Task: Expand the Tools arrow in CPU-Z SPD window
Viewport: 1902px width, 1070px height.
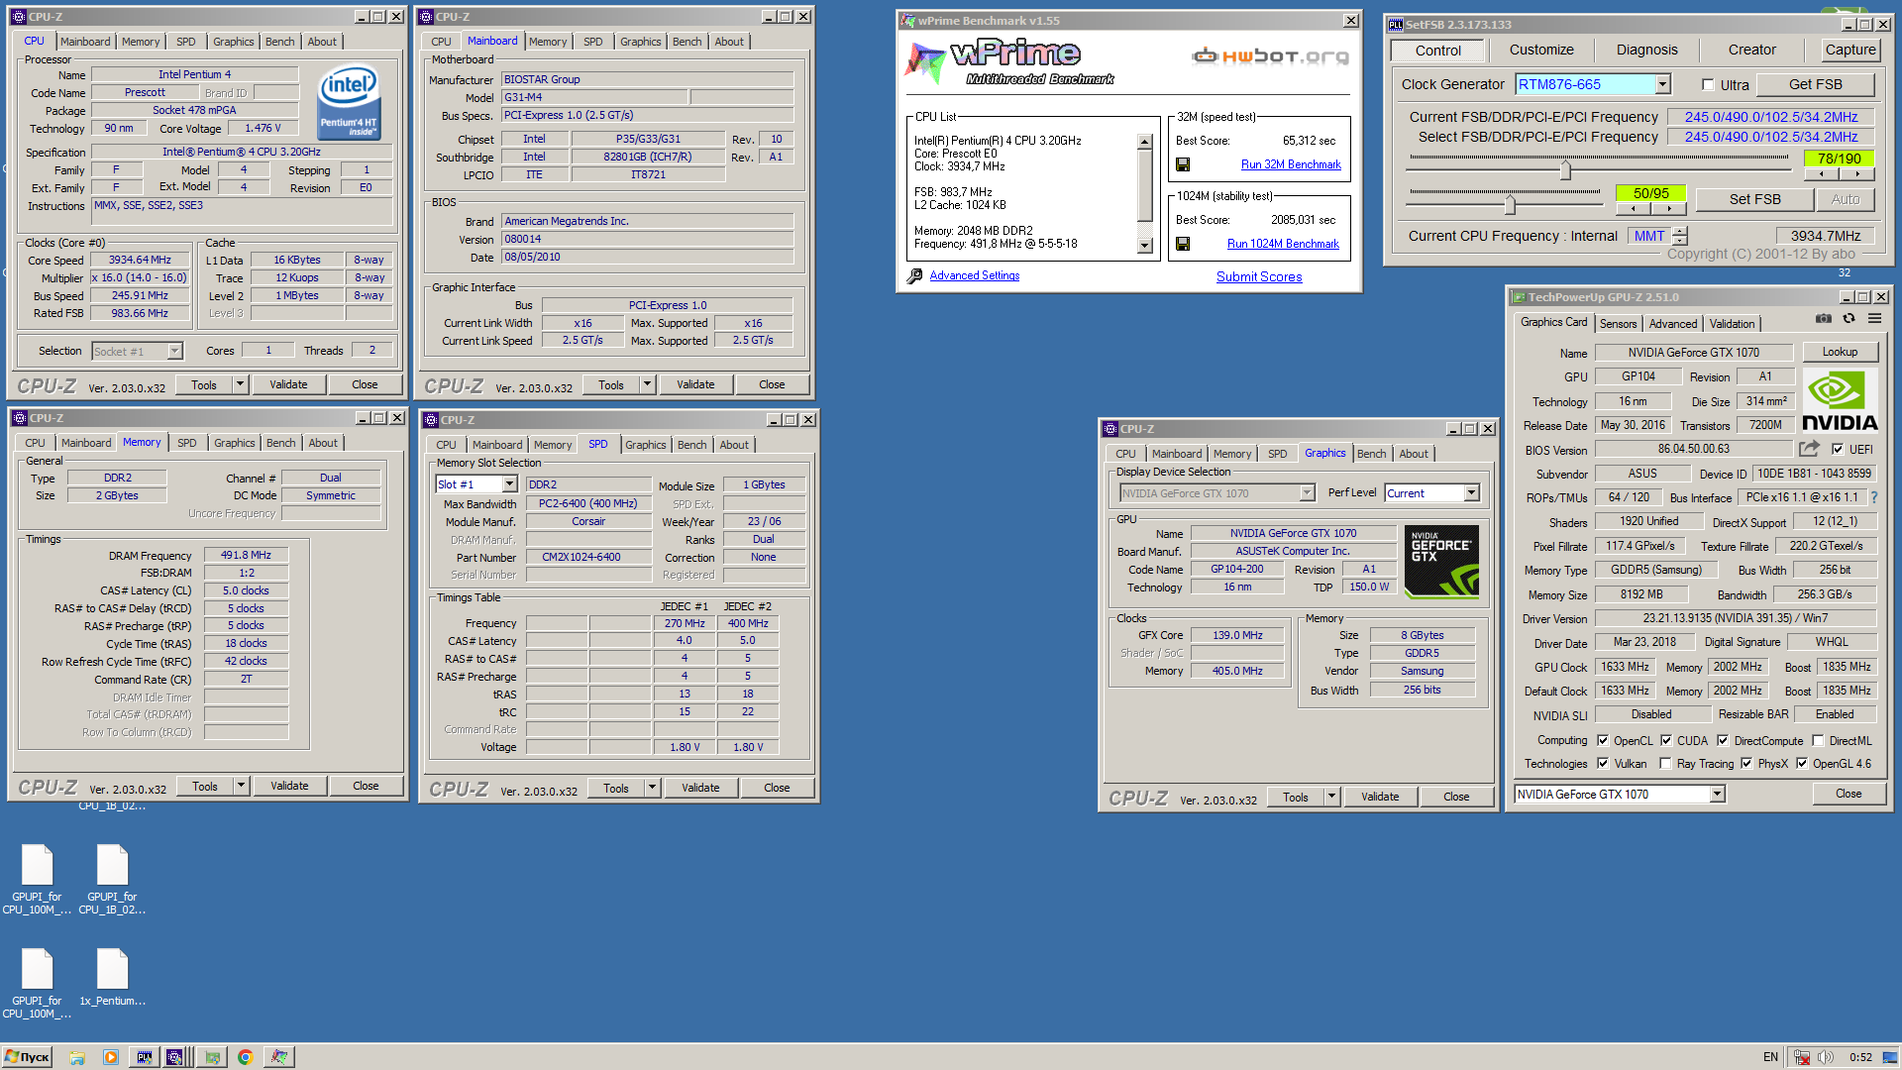Action: pyautogui.click(x=652, y=788)
